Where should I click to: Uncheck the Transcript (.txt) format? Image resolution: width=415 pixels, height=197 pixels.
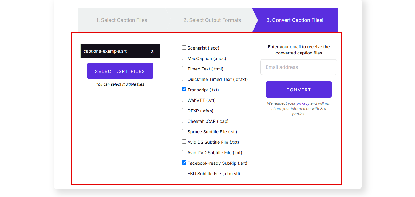point(184,89)
